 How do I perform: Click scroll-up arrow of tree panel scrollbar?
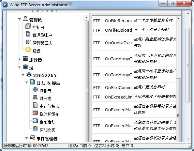pos(86,18)
